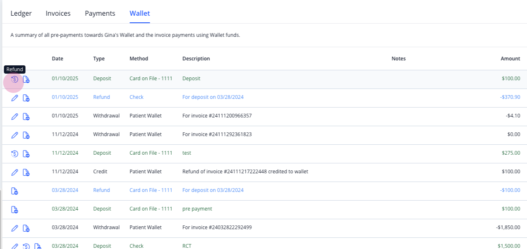Screen dimensions: 527x249
Task: Go to the Payments tab
Action: pos(100,13)
